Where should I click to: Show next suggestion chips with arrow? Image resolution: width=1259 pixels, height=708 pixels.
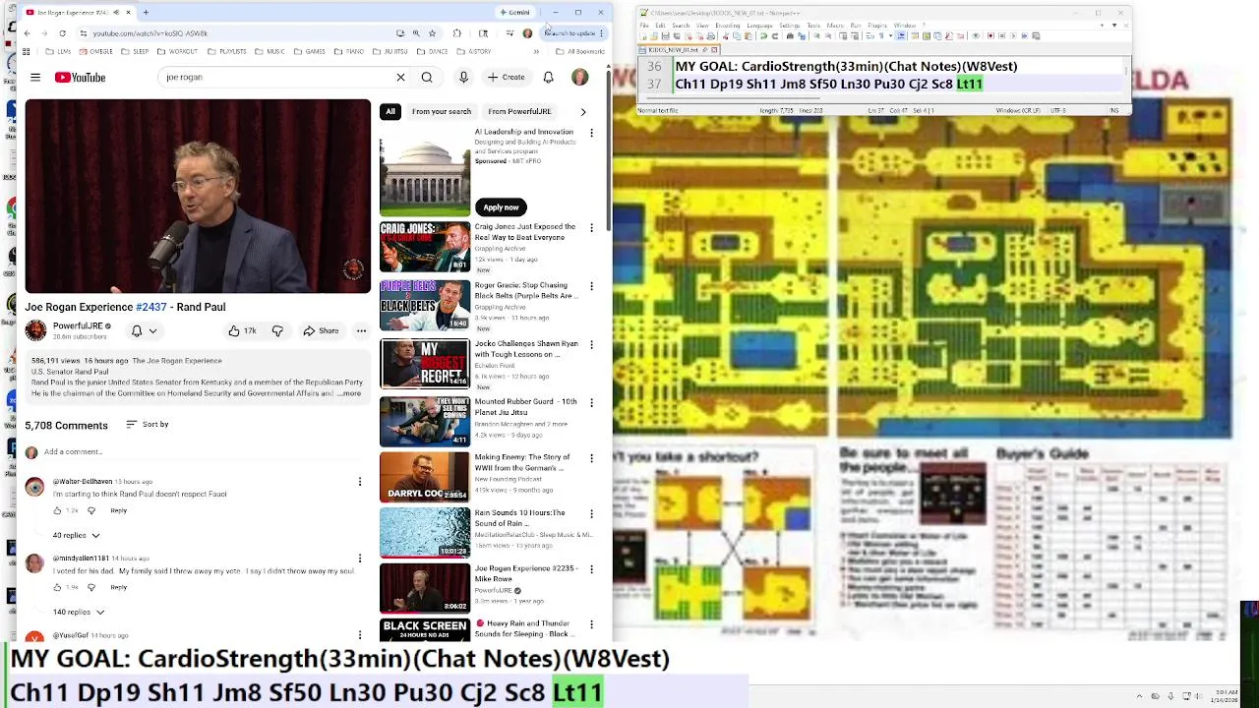pos(582,111)
